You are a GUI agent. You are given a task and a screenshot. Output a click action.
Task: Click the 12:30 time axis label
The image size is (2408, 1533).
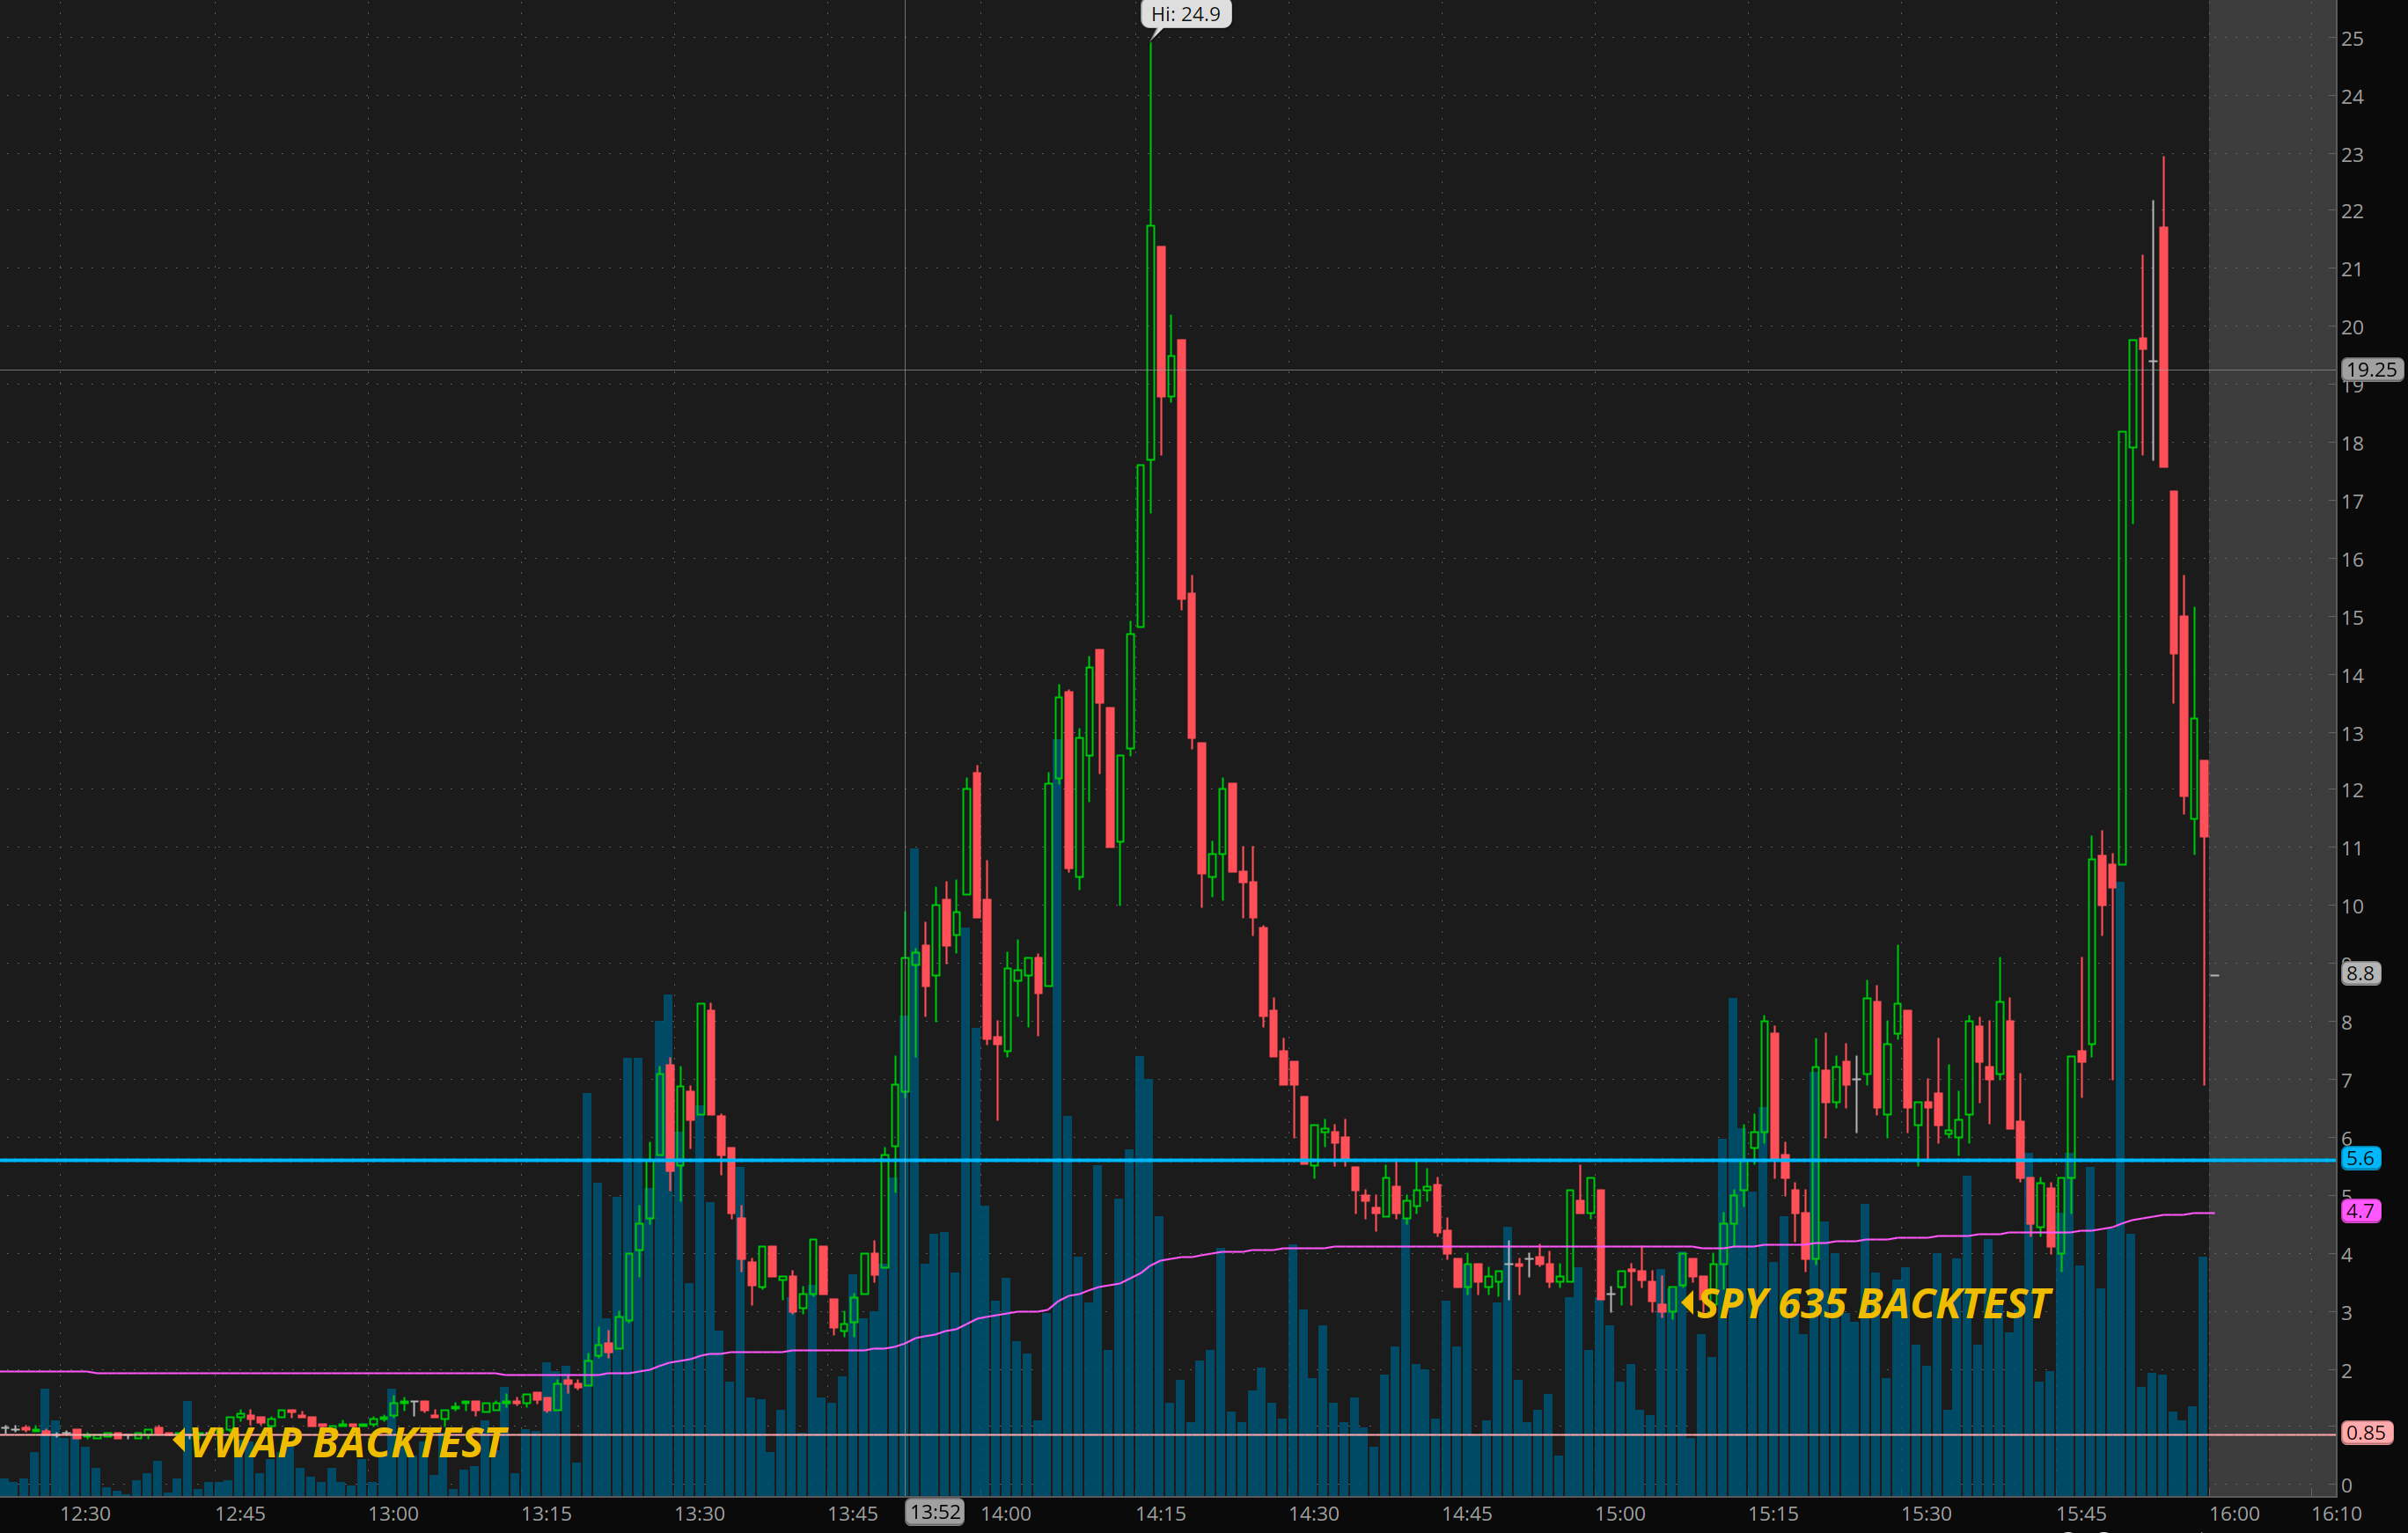[85, 1514]
